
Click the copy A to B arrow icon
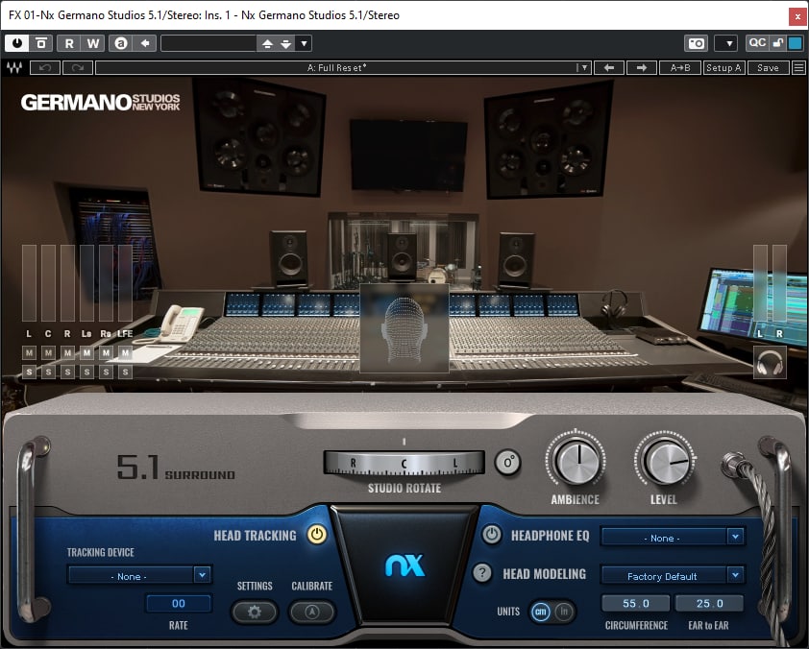145,43
